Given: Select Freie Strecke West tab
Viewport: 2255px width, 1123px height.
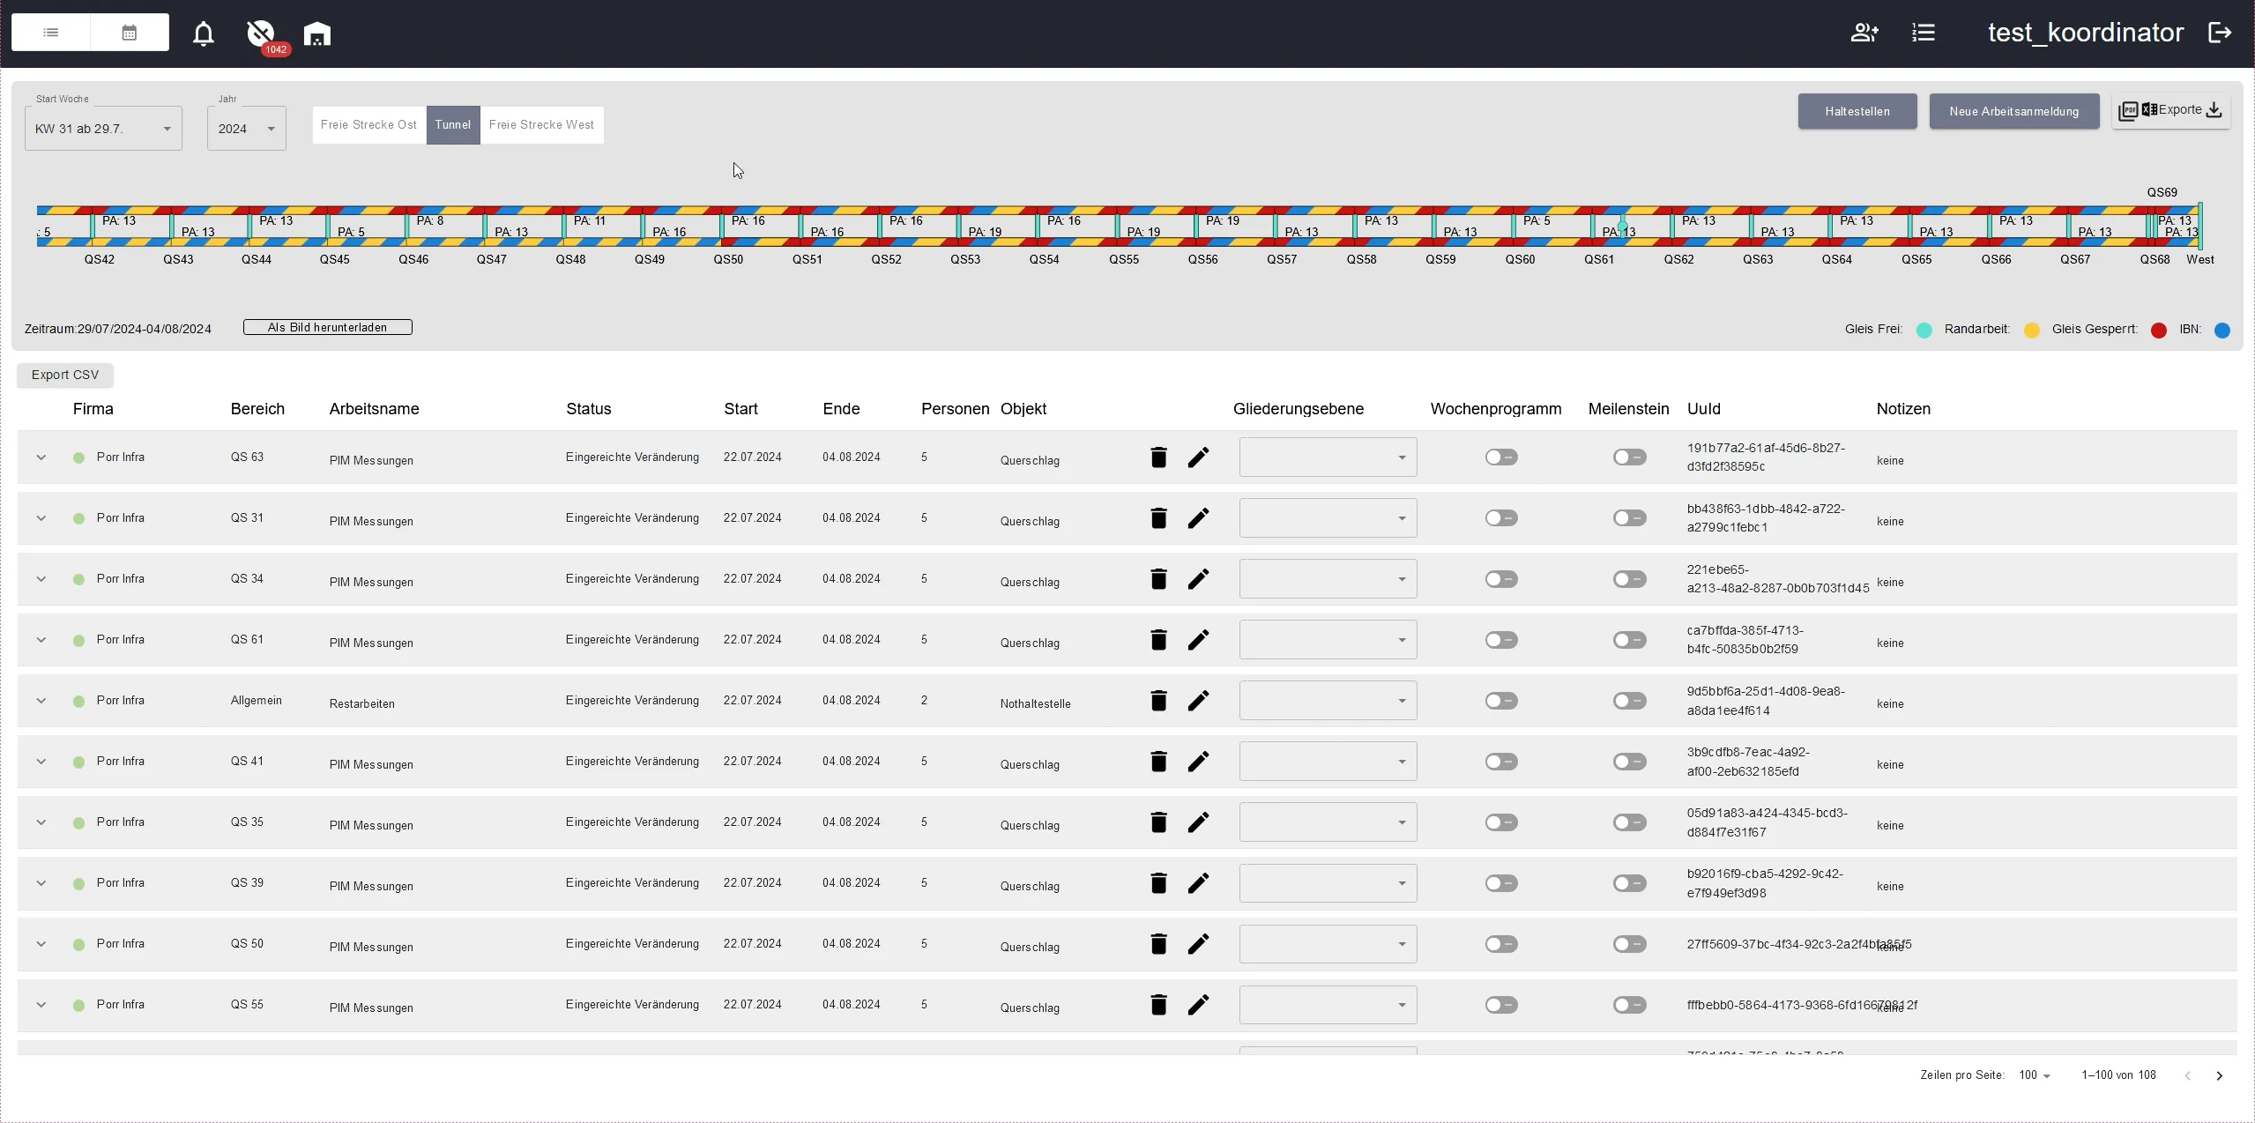Looking at the screenshot, I should coord(542,125).
